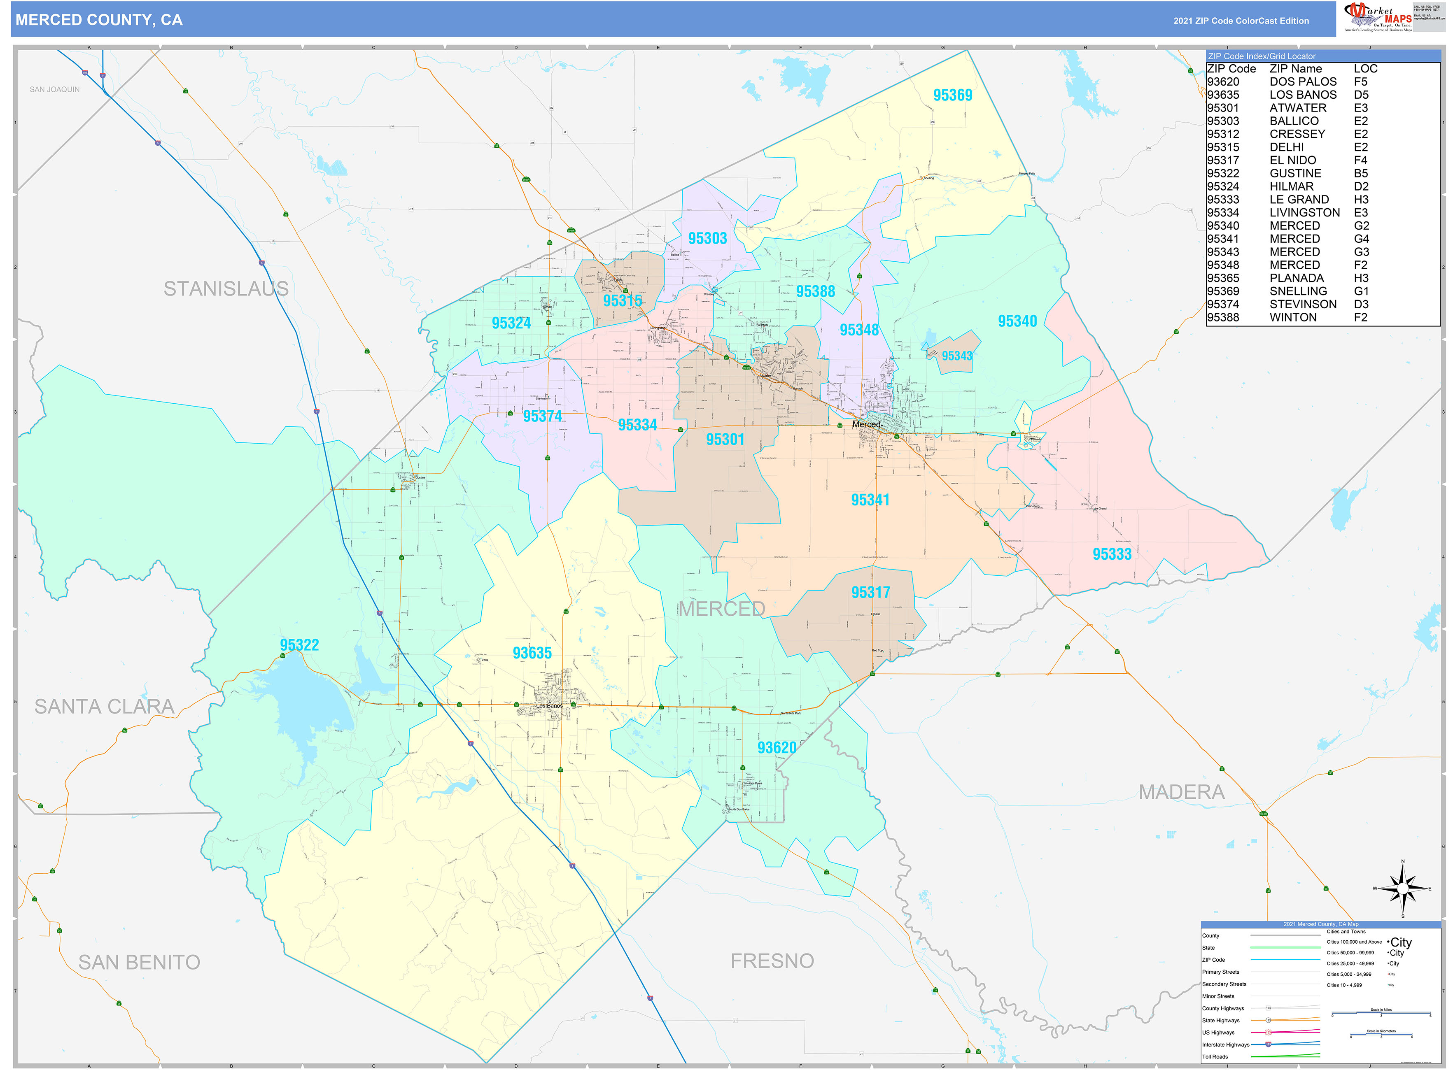The width and height of the screenshot is (1453, 1070).
Task: Click the Los Banos city label
Action: point(549,706)
